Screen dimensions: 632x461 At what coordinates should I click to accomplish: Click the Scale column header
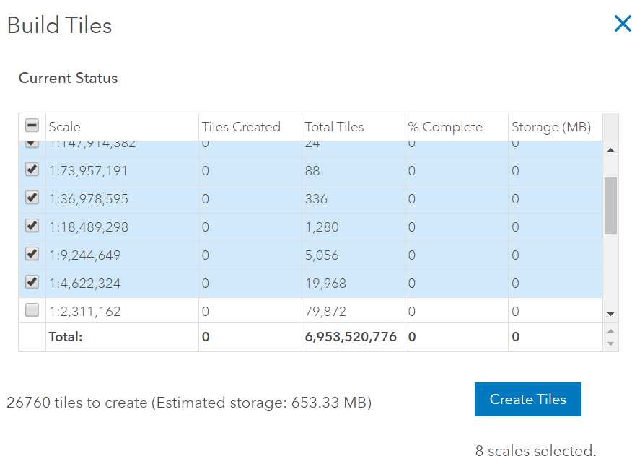[65, 127]
